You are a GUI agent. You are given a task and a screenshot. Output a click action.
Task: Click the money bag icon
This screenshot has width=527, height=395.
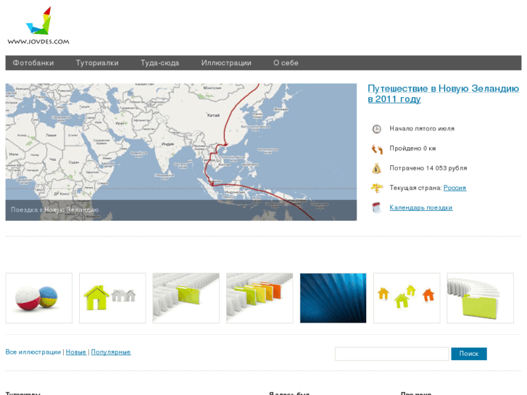pyautogui.click(x=376, y=168)
